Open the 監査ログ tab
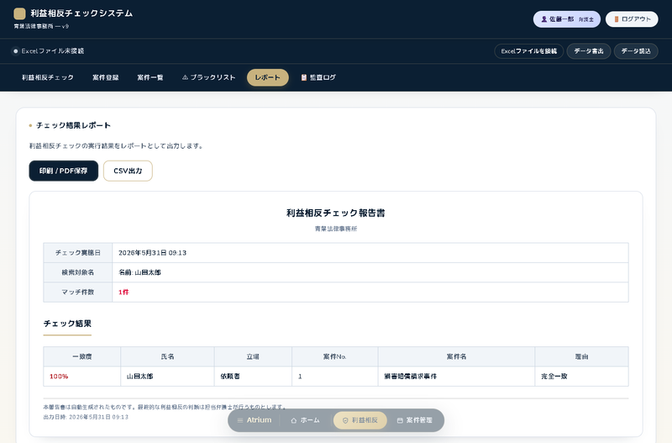 (318, 77)
